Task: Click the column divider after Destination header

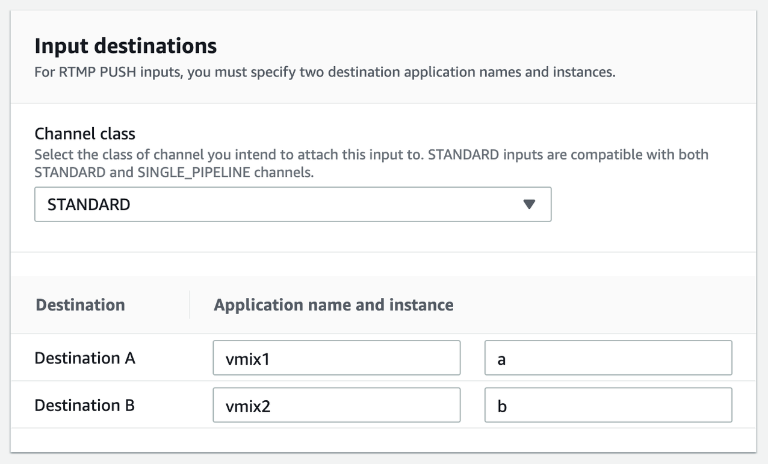Action: (x=190, y=305)
